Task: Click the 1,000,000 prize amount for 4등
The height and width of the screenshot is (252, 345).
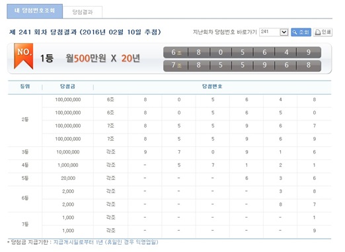Action: (x=68, y=165)
